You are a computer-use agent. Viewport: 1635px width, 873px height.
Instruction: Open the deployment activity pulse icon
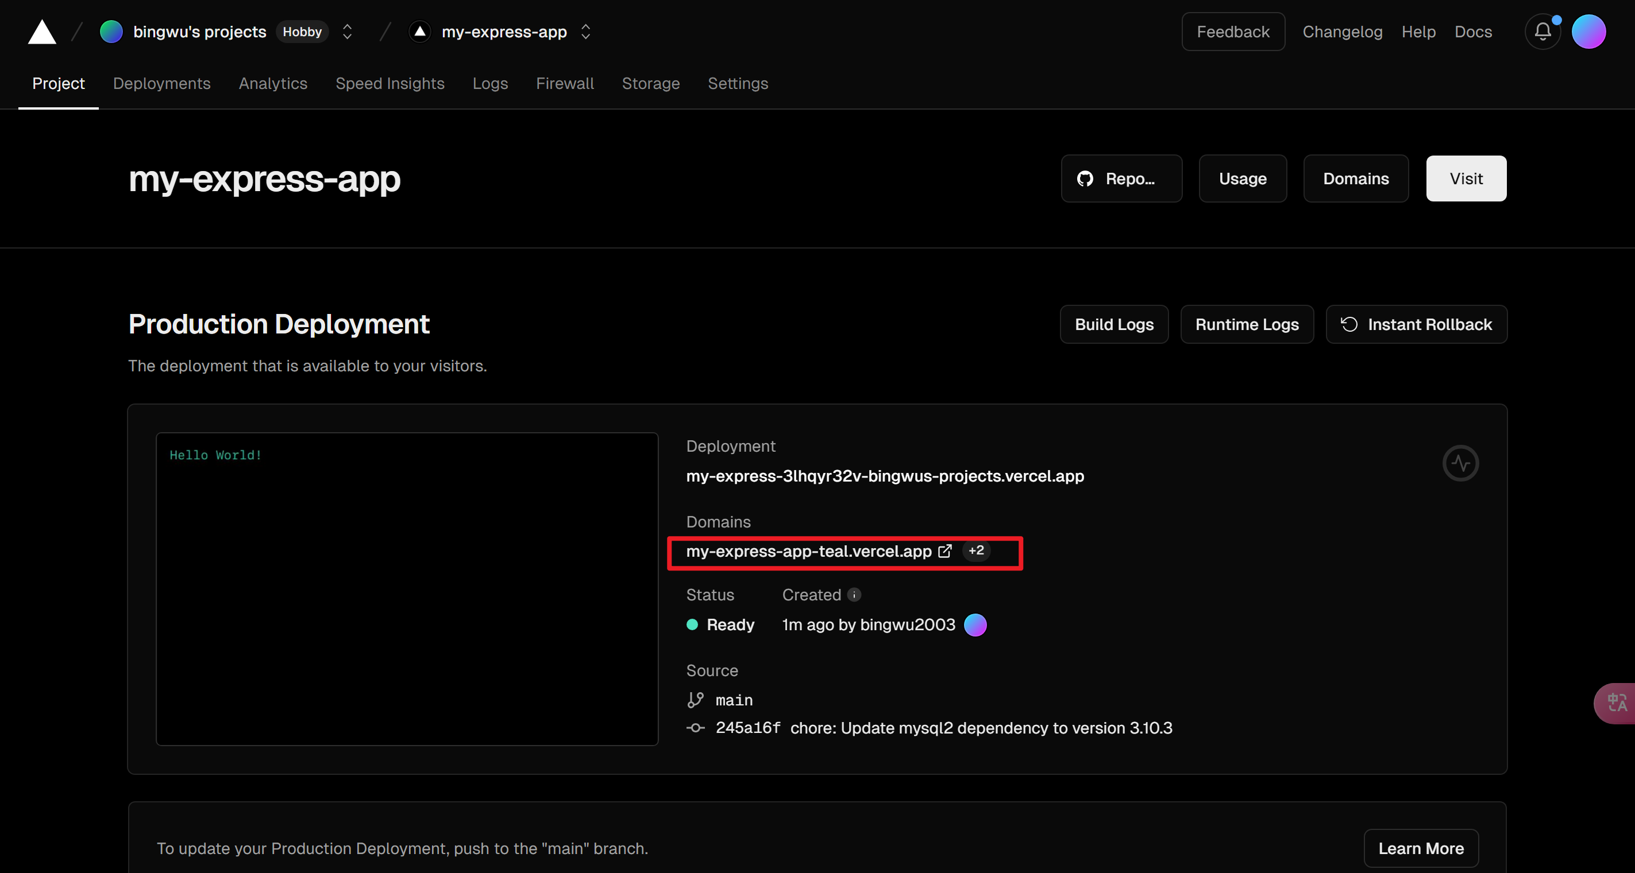tap(1460, 463)
